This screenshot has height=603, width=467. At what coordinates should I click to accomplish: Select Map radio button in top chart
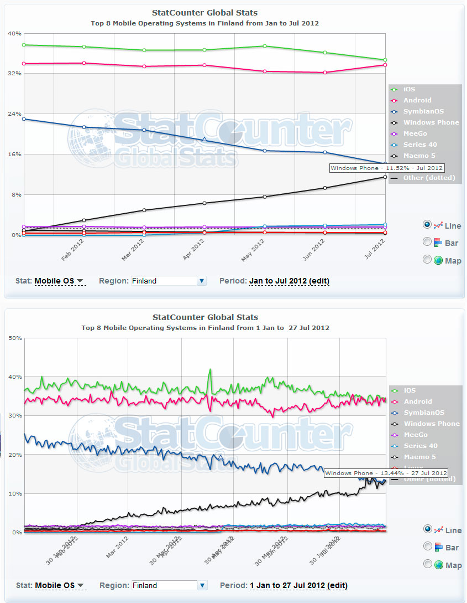427,260
